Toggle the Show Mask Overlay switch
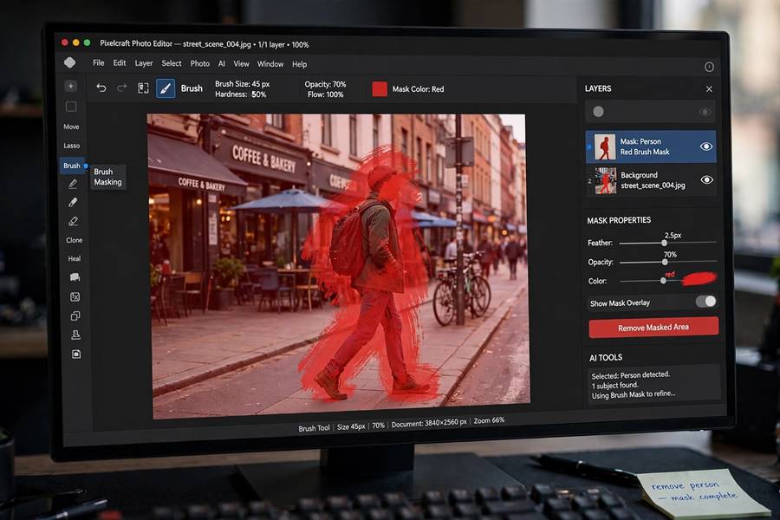The image size is (780, 520). [x=705, y=301]
